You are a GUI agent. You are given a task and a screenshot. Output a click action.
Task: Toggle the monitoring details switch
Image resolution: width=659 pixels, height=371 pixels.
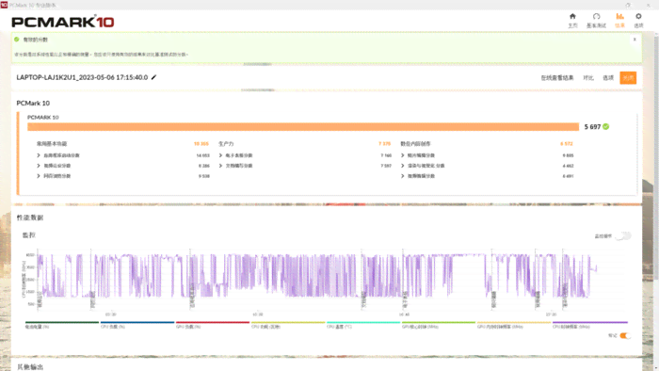[x=623, y=236]
